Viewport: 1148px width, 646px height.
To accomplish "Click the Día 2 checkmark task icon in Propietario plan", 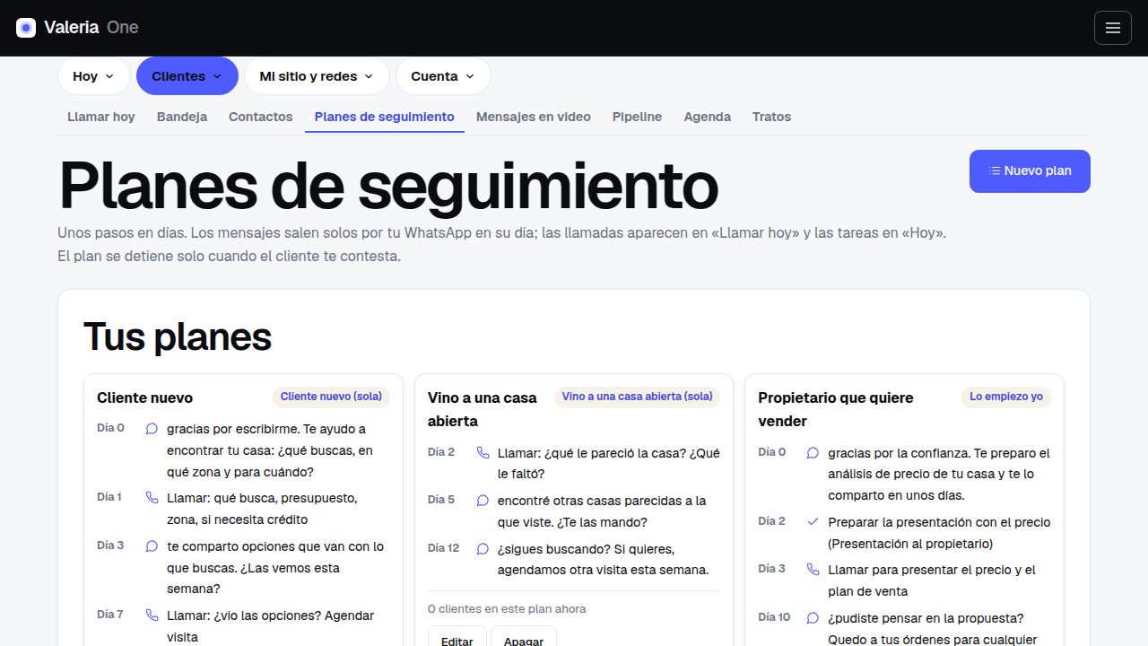I will click(813, 522).
